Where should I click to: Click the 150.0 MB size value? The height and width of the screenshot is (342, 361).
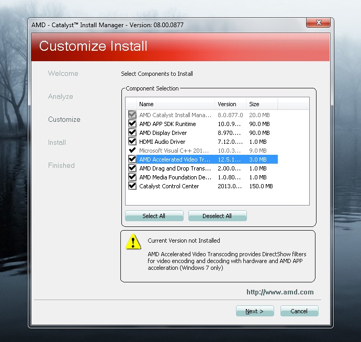click(261, 186)
